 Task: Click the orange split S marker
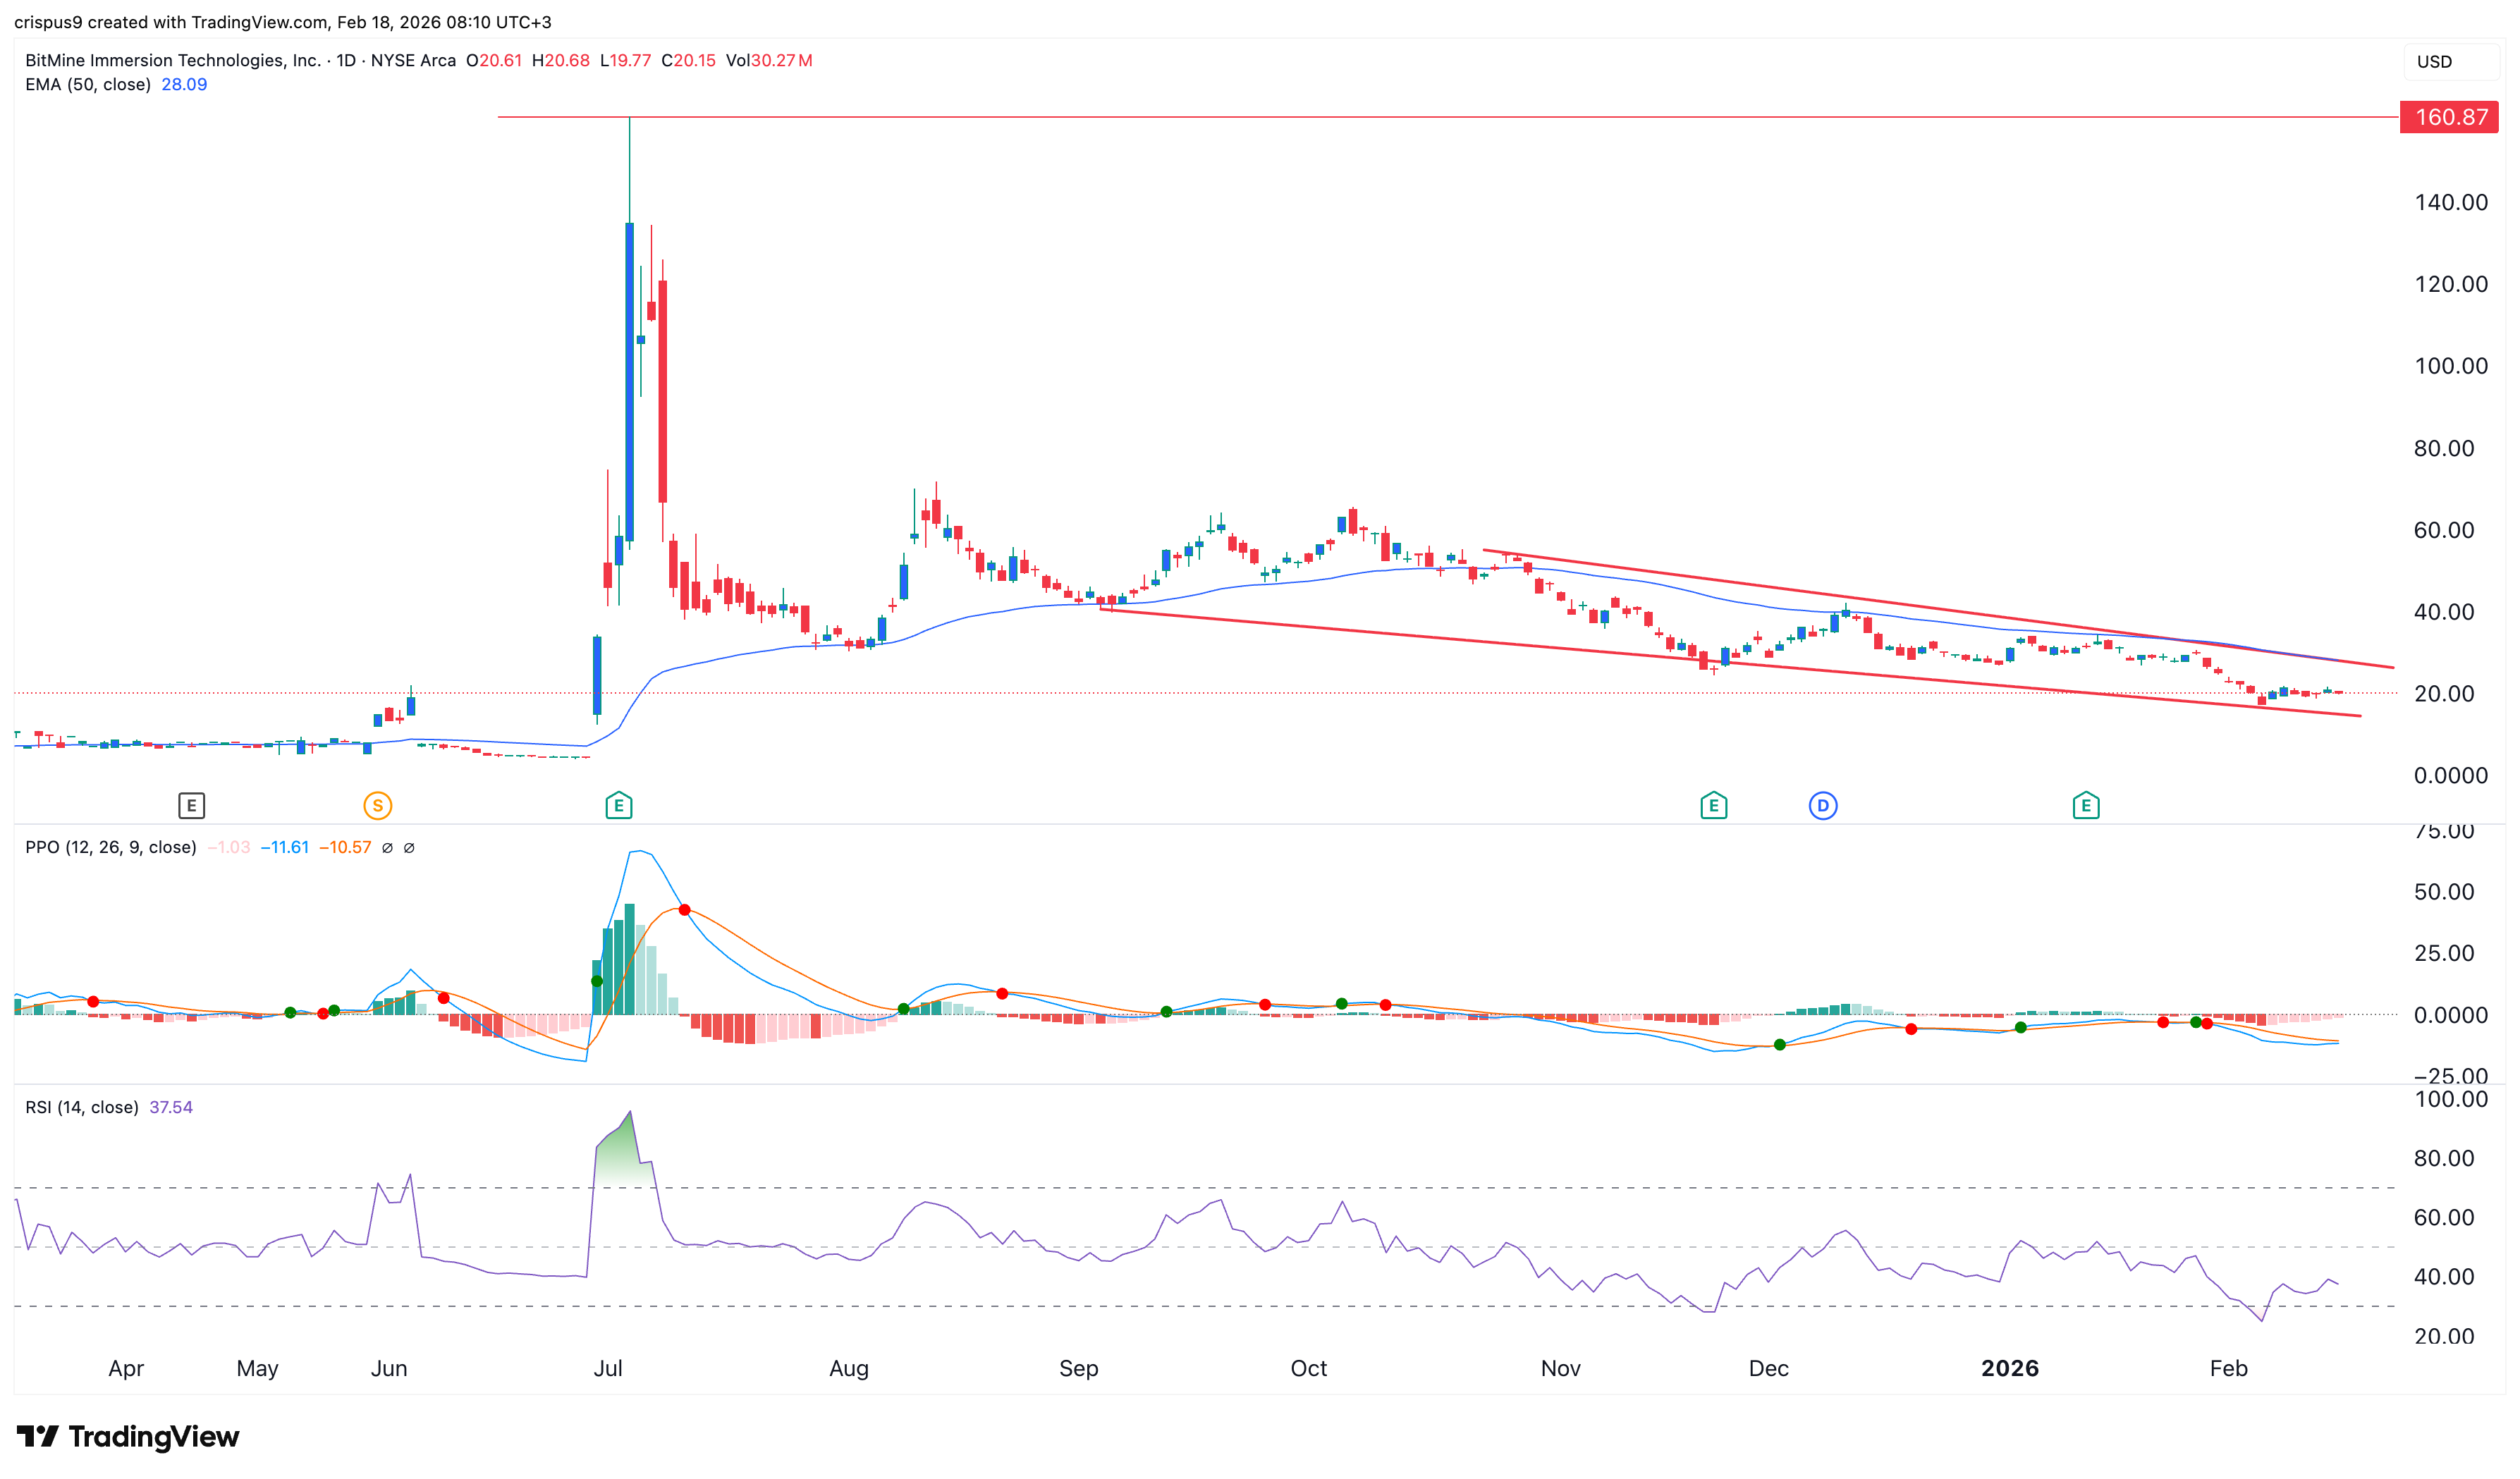pyautogui.click(x=377, y=805)
